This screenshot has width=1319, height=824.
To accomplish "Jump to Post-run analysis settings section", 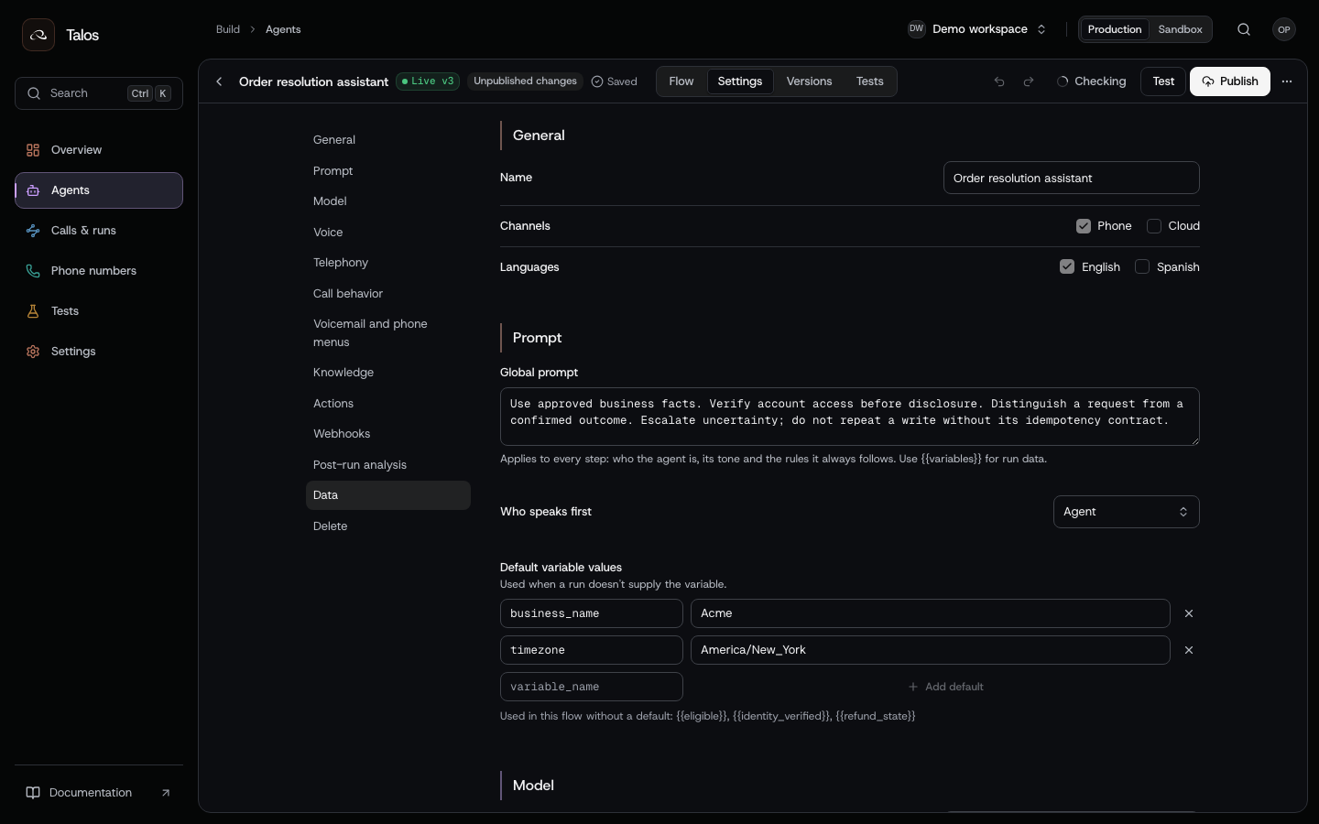I will 388,465.
